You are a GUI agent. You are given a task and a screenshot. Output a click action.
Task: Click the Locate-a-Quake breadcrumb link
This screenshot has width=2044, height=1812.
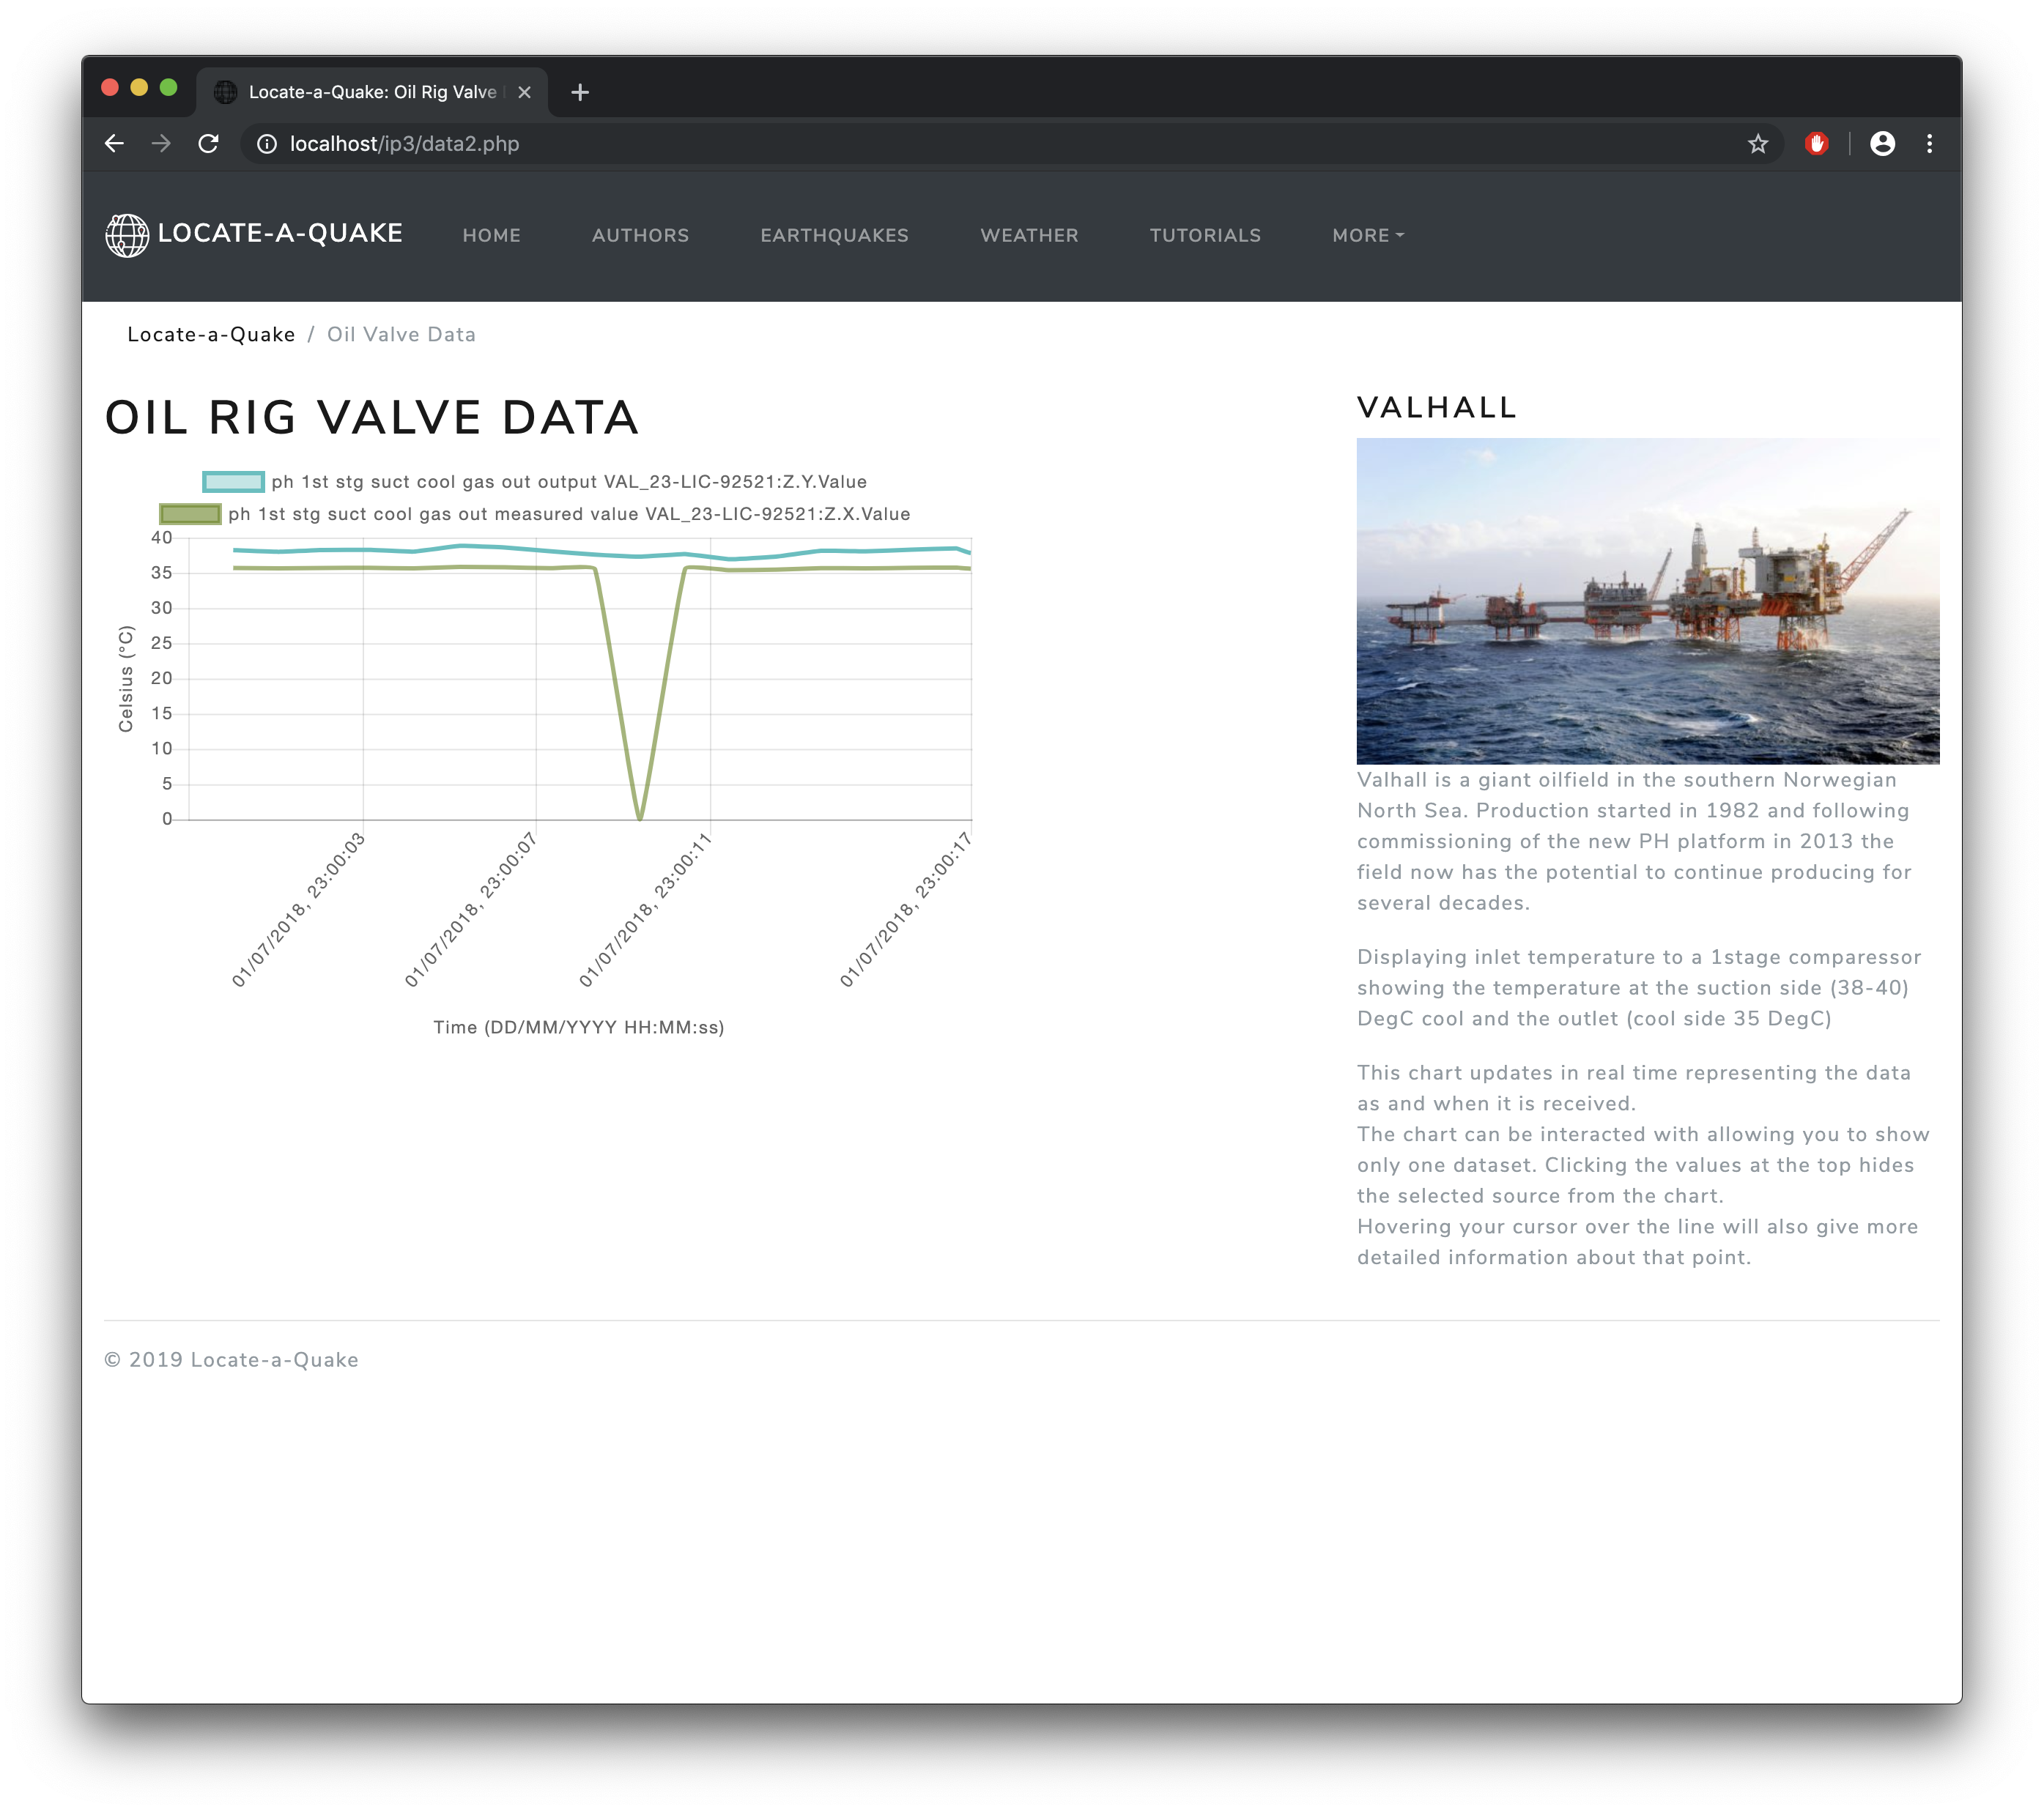(211, 335)
